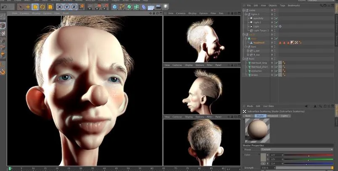This screenshot has width=338, height=171.
Task: Collapse the Eyes group in object tree
Action: 246,47
